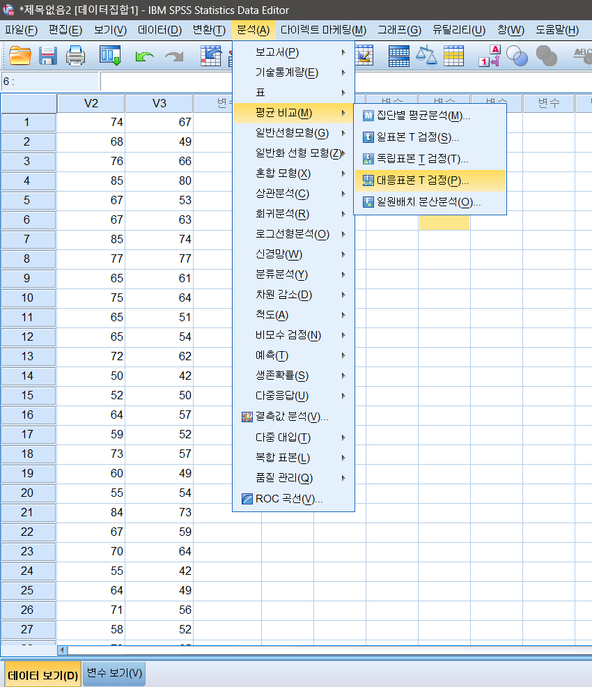
Task: Click the Open data file folder icon
Action: 20,56
